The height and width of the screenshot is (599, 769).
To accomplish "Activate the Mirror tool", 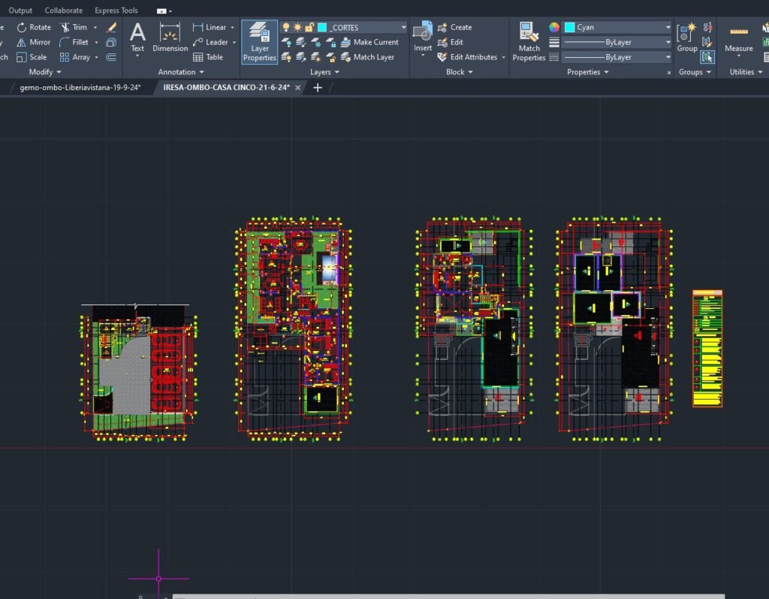I will (x=34, y=42).
